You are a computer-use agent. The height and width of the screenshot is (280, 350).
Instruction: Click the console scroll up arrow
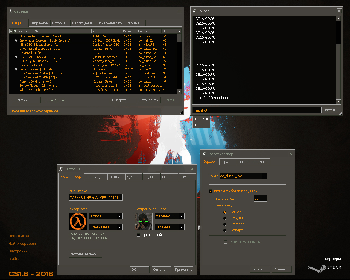(339, 19)
